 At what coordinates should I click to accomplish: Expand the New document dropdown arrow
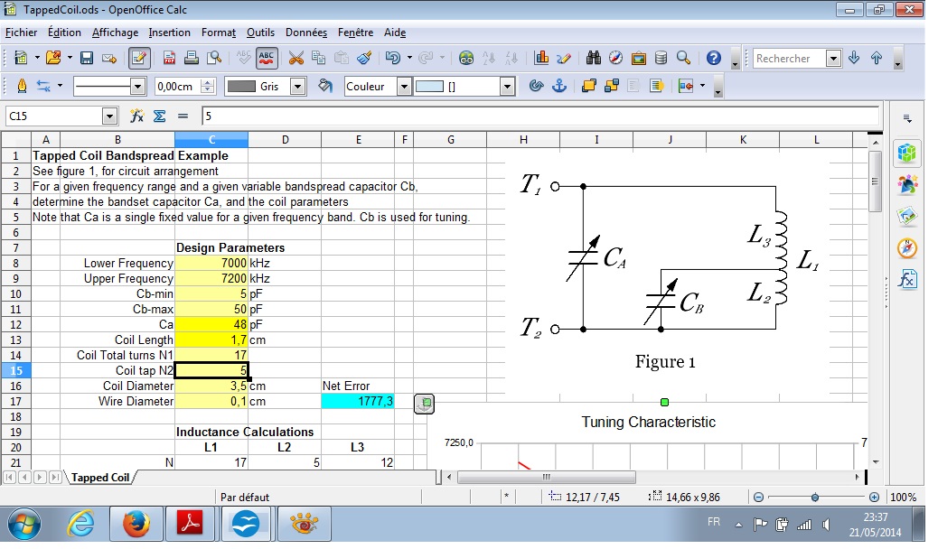[x=36, y=58]
